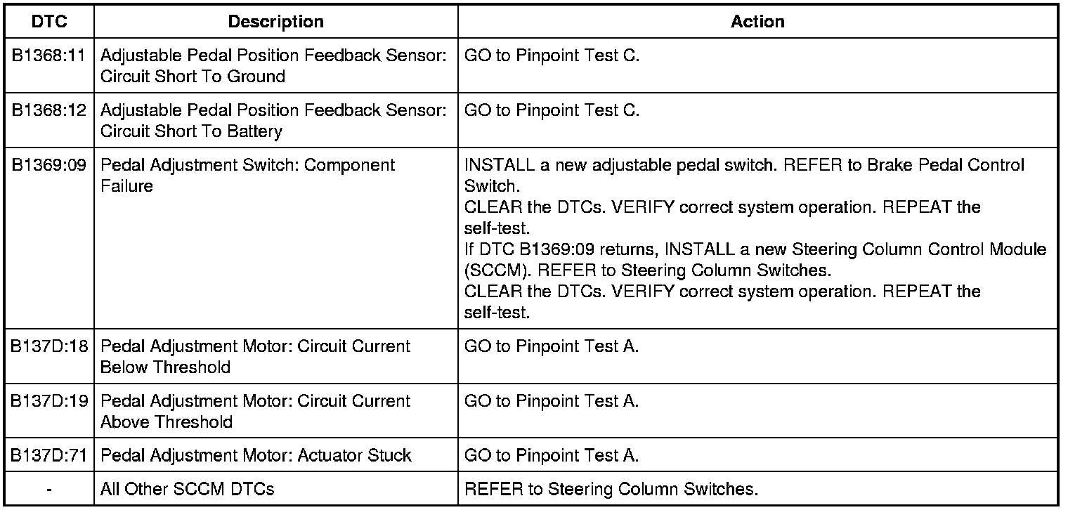Image resolution: width=1068 pixels, height=510 pixels.
Task: Select the B137D:19 code cell
Action: [x=49, y=401]
